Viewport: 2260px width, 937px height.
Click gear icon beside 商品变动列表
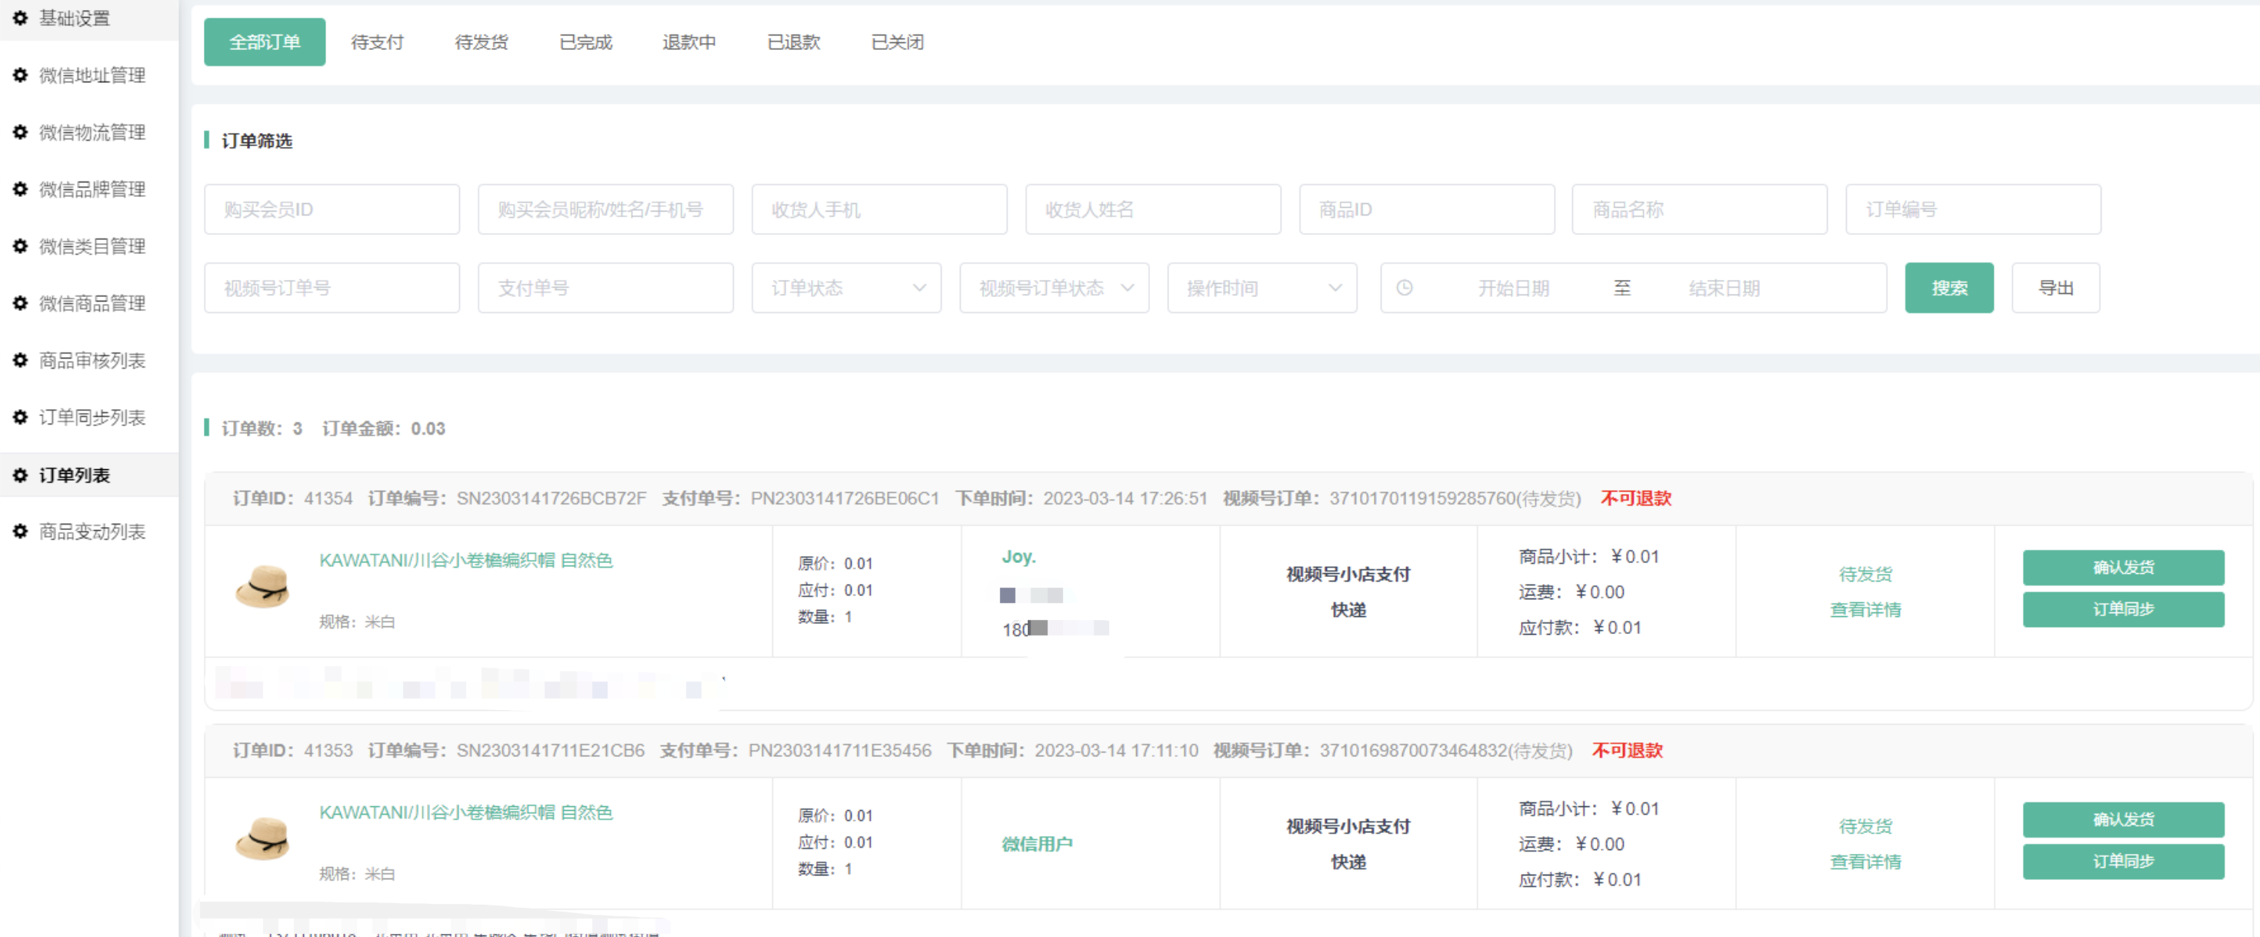point(20,532)
